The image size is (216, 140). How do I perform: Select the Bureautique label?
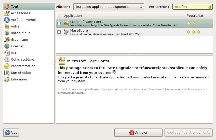[21, 33]
